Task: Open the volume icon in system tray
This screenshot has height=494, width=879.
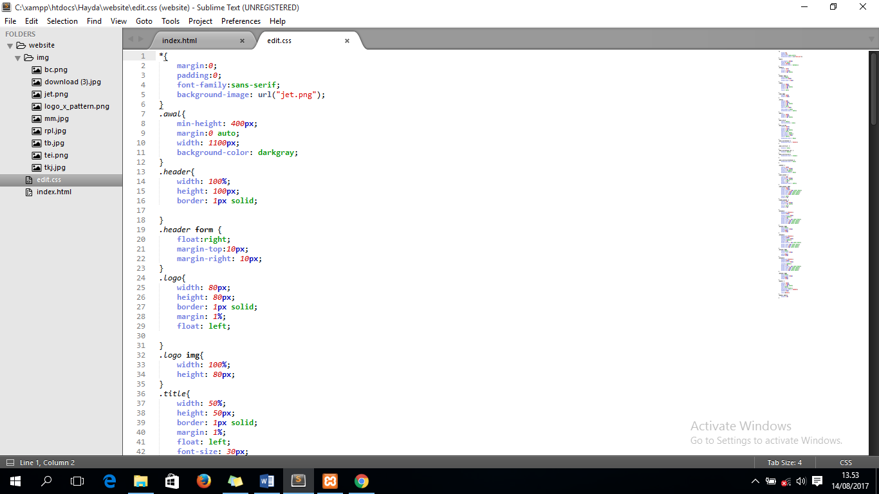Action: pos(800,480)
